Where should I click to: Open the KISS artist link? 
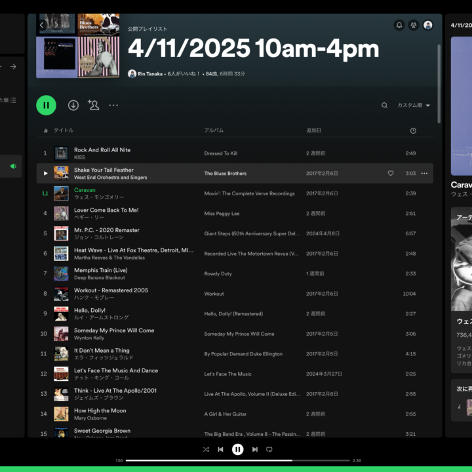pyautogui.click(x=79, y=157)
